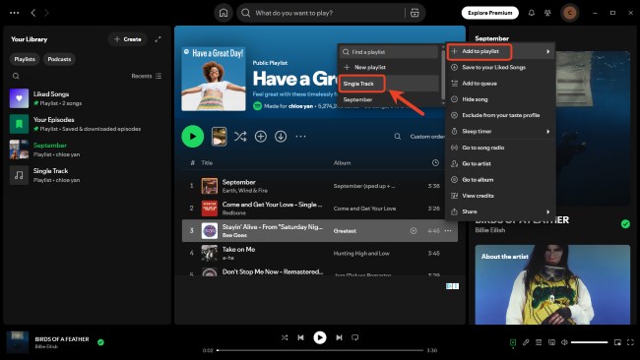640x360 pixels.
Task: Open the user profile avatar
Action: pyautogui.click(x=570, y=13)
